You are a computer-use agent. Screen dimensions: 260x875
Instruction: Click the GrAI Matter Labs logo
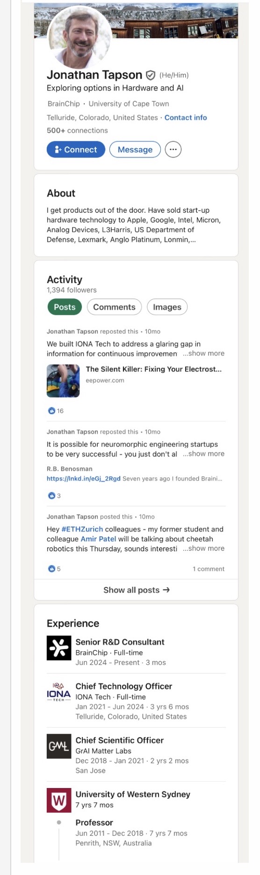click(59, 746)
